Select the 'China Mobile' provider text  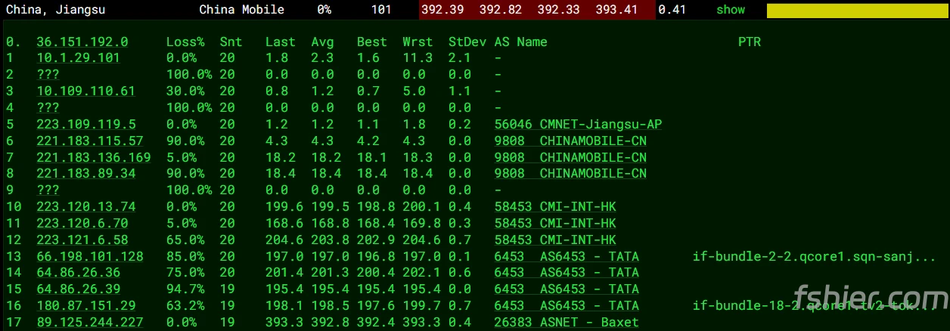pyautogui.click(x=242, y=10)
